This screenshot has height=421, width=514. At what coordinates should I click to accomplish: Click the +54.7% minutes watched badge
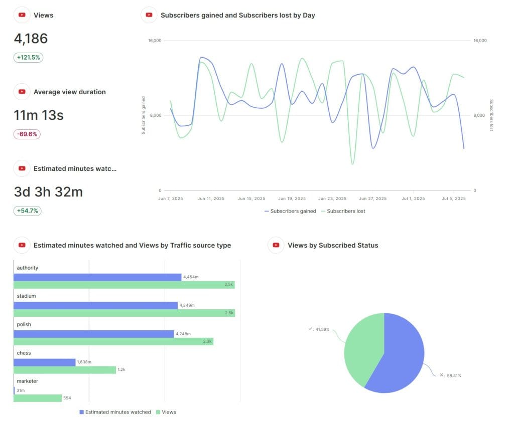point(28,211)
